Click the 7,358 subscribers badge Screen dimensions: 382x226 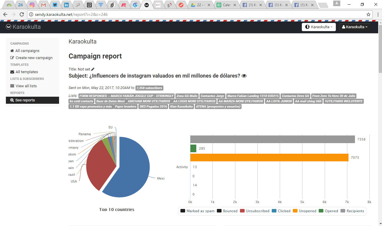[149, 88]
